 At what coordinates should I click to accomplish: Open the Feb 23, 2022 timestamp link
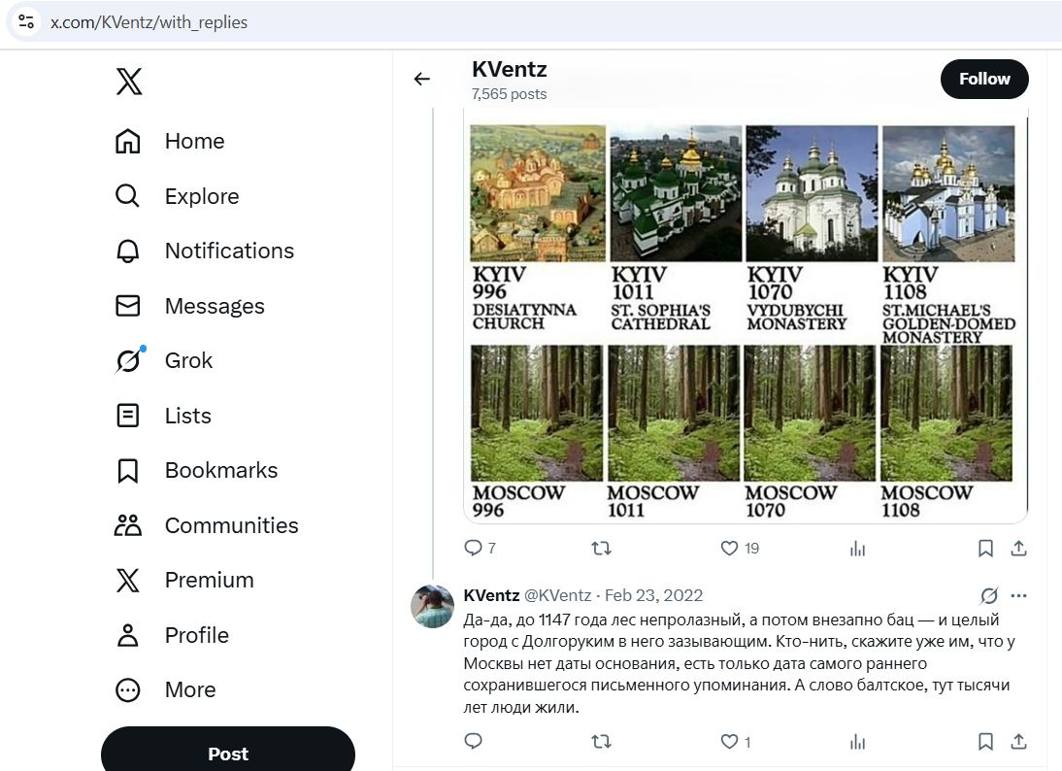tap(653, 595)
